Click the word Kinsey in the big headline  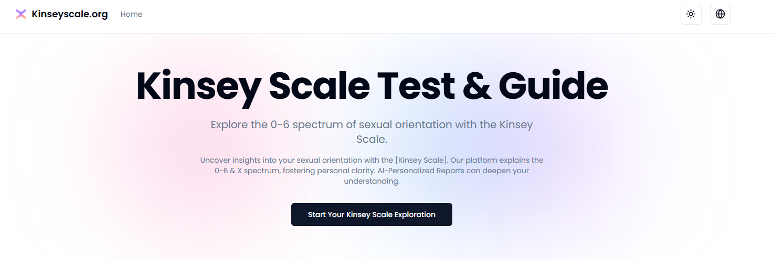point(198,86)
